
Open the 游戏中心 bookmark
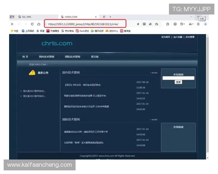tap(112, 31)
